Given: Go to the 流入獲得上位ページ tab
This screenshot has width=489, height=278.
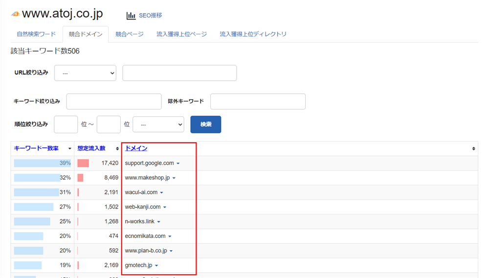Looking at the screenshot, I should (x=181, y=34).
